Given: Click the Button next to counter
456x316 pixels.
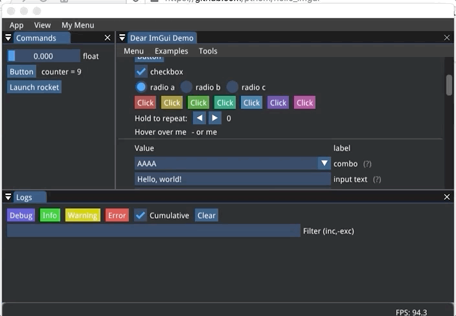Looking at the screenshot, I should tap(21, 72).
